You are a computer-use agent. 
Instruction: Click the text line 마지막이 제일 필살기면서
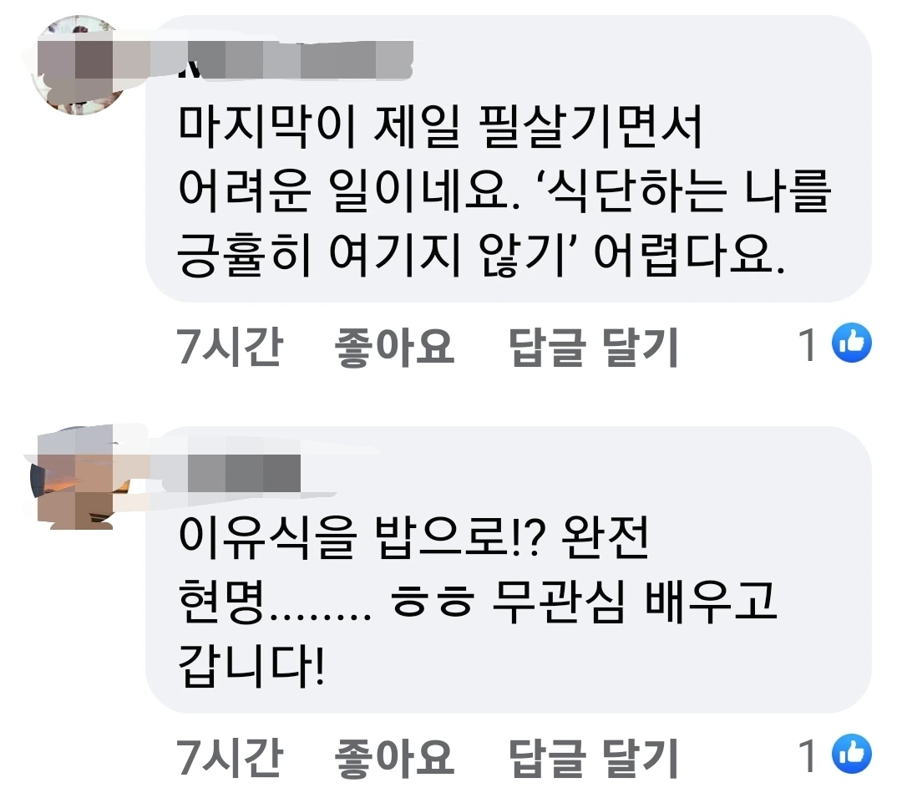click(x=439, y=126)
